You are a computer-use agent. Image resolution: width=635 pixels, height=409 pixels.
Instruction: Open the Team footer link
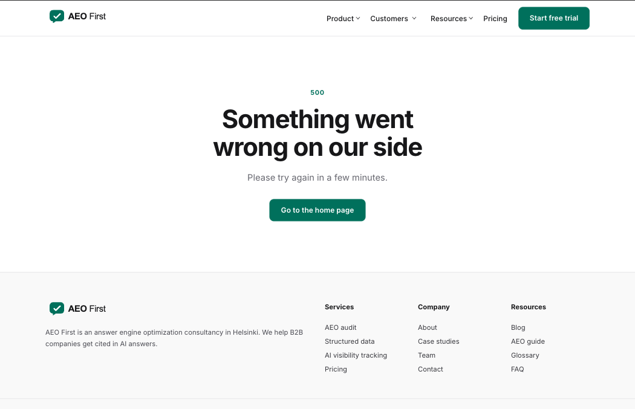click(x=426, y=355)
